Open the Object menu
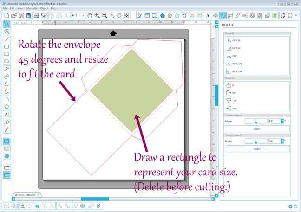301x212 pixels. 44,8
